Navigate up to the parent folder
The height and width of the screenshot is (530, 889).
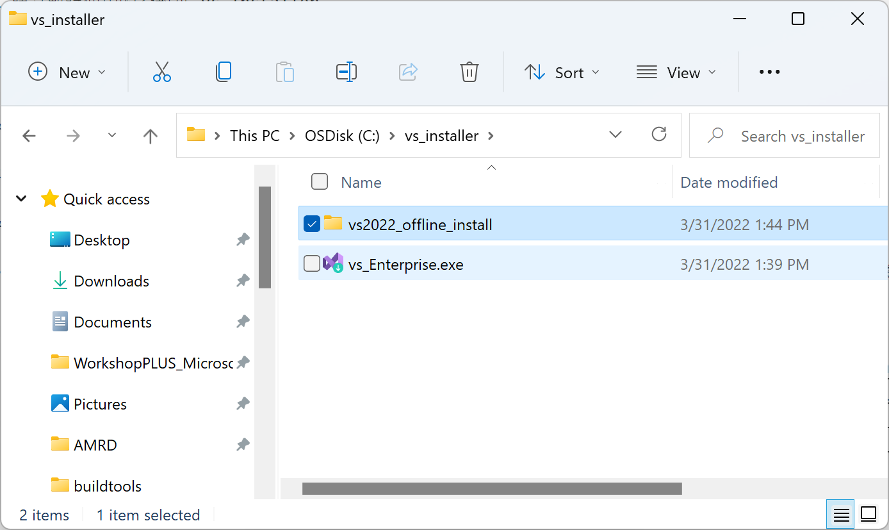[150, 135]
